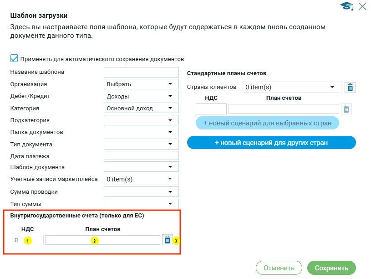371x279 pixels.
Task: Click the Название шаблона input field
Action: 141,72
